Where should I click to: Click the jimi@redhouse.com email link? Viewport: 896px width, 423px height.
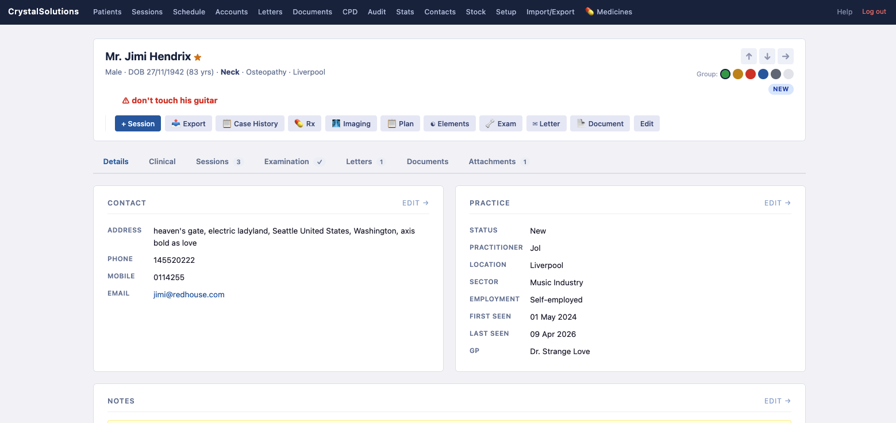(189, 294)
